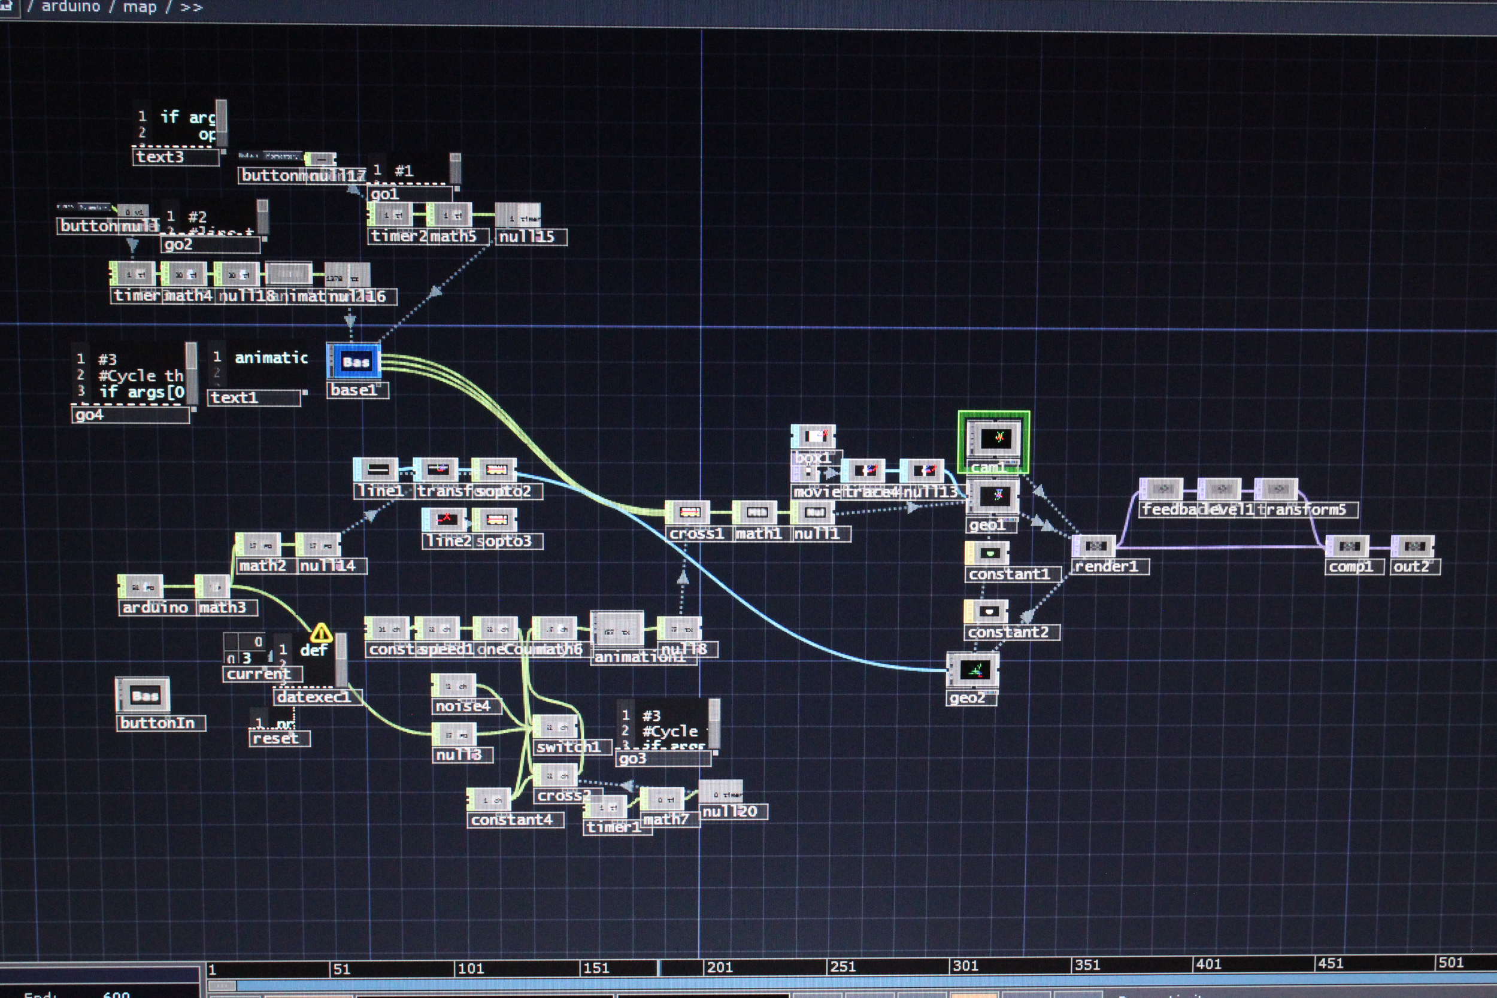This screenshot has height=998, width=1497.
Task: Select the transform5 node
Action: pyautogui.click(x=1276, y=489)
